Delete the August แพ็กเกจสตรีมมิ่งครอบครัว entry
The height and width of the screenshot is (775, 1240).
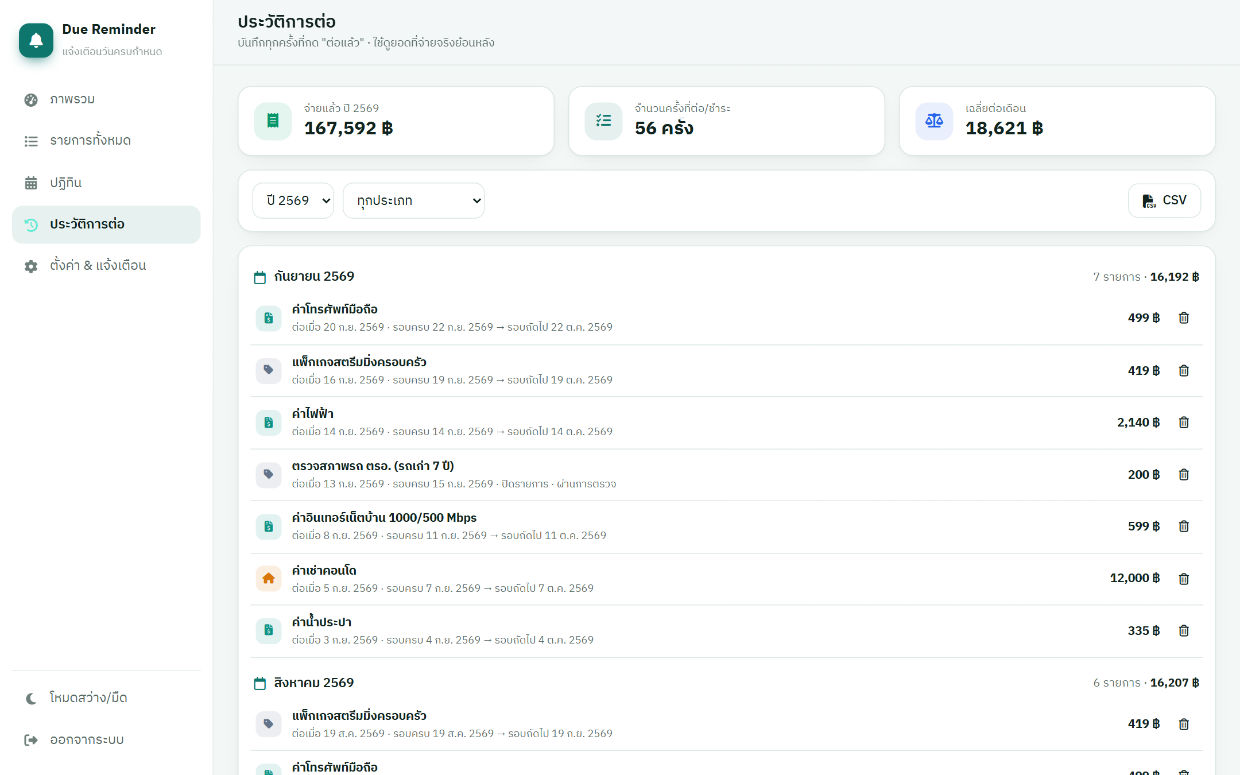coord(1184,724)
